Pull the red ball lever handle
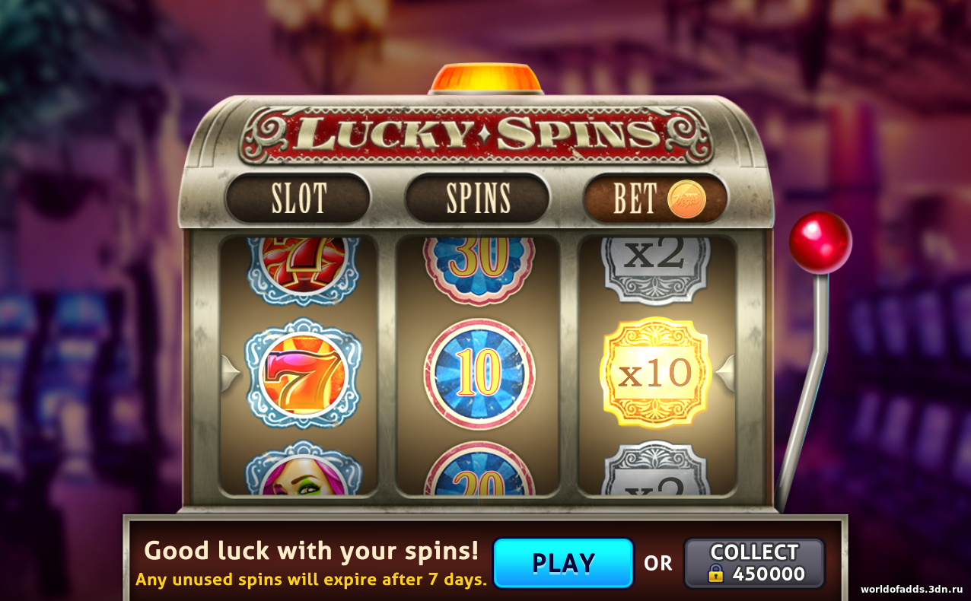Viewport: 971px width, 601px height. click(x=820, y=243)
